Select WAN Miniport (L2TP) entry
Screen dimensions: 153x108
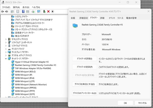25,81
